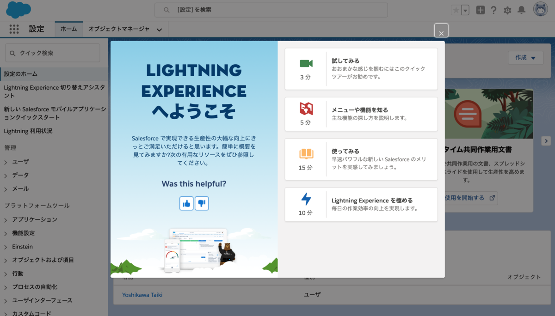
Task: Open the help question mark icon
Action: [x=494, y=10]
